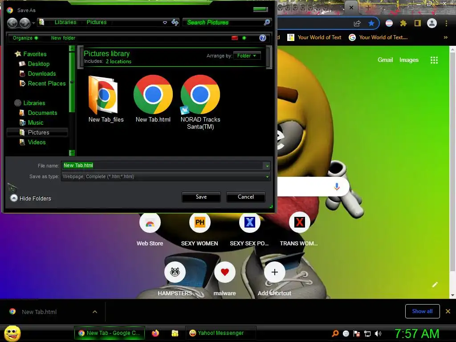Open the Videos library

(x=33, y=142)
